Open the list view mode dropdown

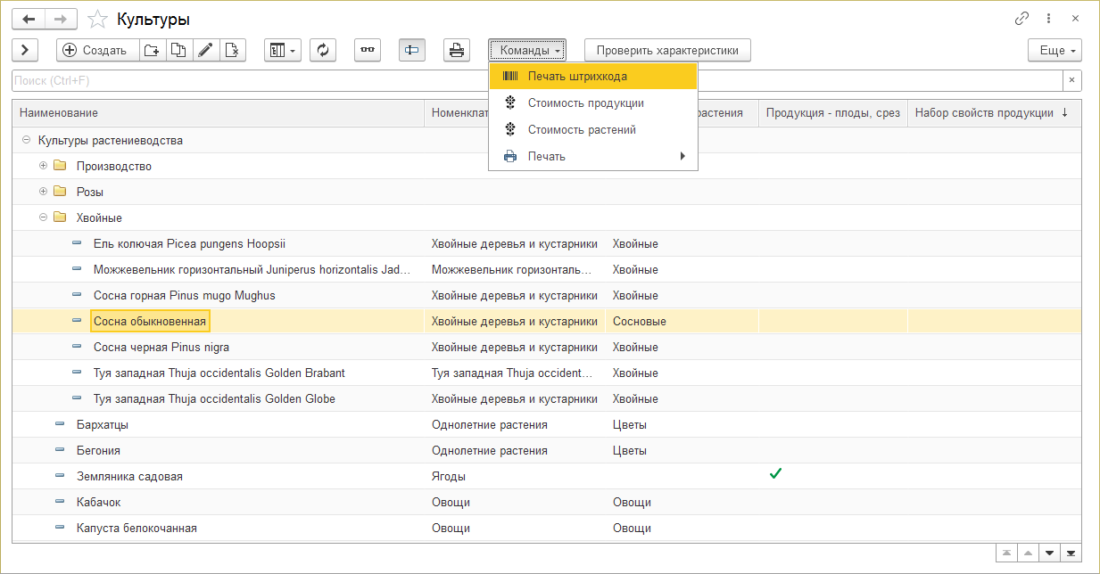283,50
